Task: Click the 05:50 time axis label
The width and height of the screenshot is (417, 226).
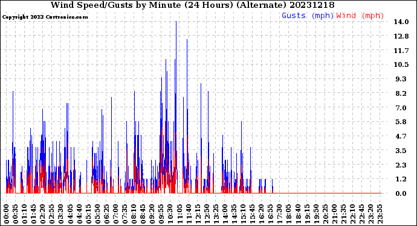Action: [97, 214]
